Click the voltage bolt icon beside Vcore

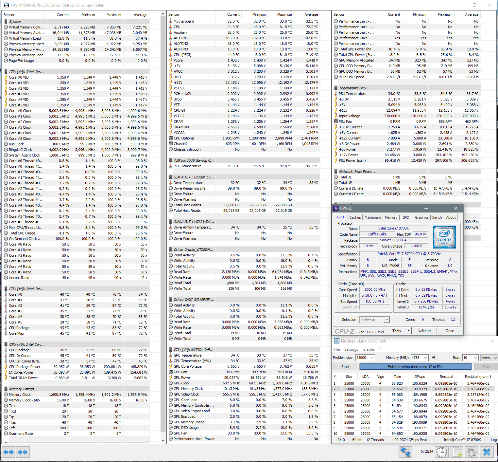click(x=170, y=60)
